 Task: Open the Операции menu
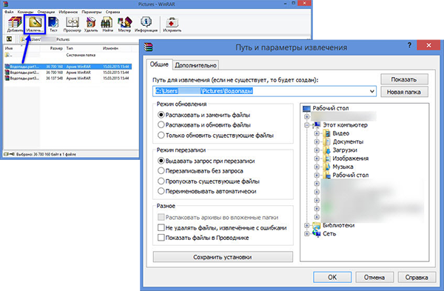coord(46,12)
